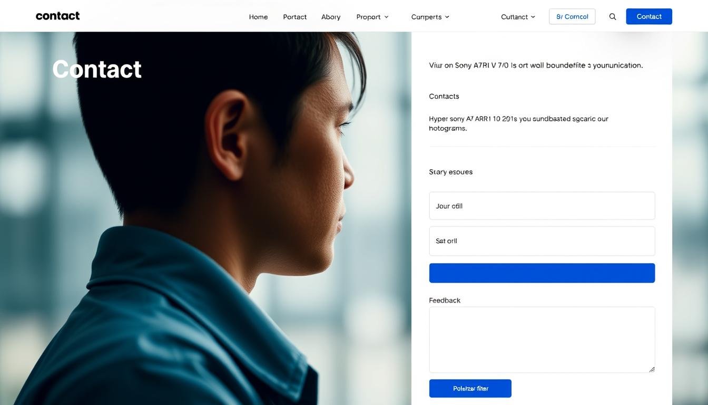Click the "contact" logo in header
This screenshot has height=405, width=708.
57,16
